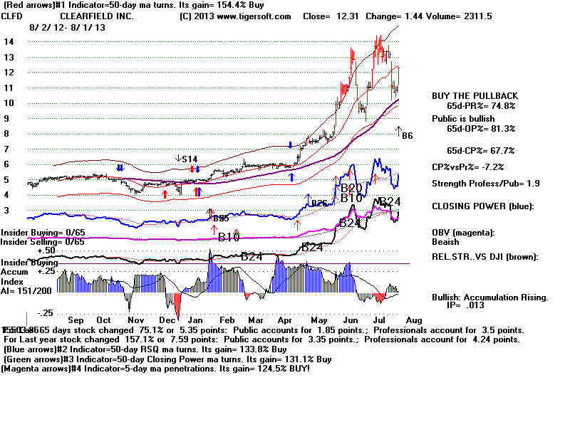Click the Jul month label
This screenshot has height=427, width=570.
click(379, 320)
